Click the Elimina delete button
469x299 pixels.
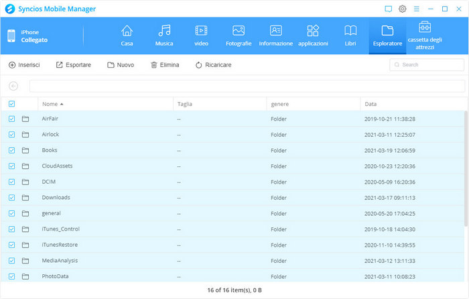coord(165,65)
